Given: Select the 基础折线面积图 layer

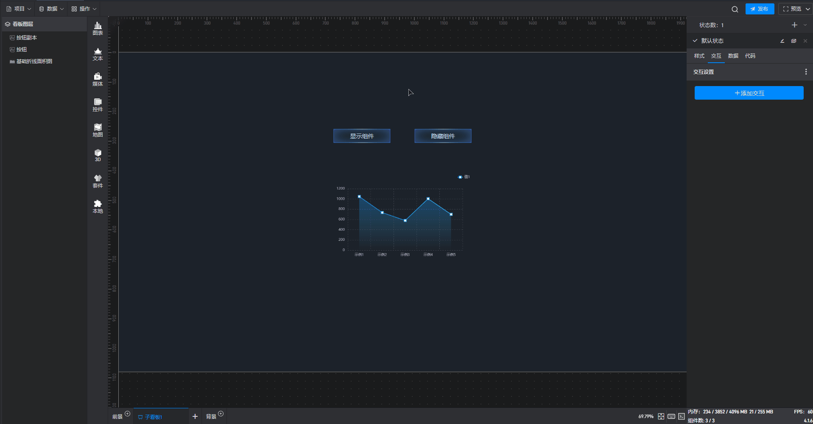Looking at the screenshot, I should (x=34, y=61).
